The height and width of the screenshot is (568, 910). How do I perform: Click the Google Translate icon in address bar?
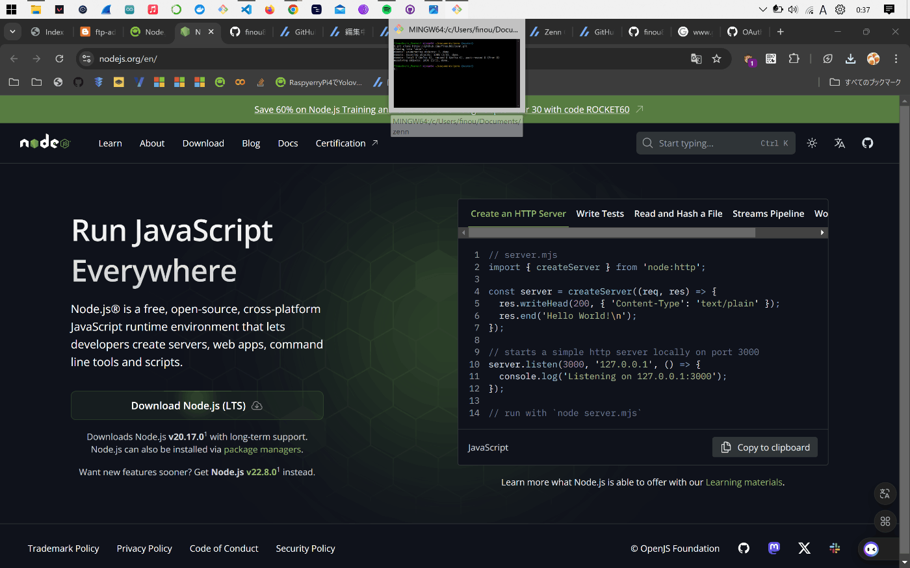tap(696, 58)
